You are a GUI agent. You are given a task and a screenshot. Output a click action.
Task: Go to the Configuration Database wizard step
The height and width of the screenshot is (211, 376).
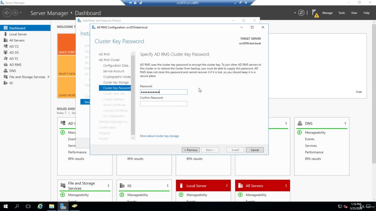coord(116,66)
